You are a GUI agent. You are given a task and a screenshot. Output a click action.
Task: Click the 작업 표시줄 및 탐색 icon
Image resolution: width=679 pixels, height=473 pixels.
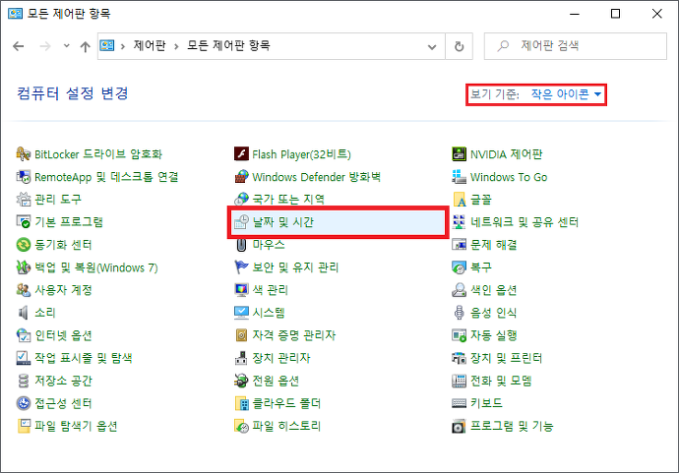pos(23,358)
